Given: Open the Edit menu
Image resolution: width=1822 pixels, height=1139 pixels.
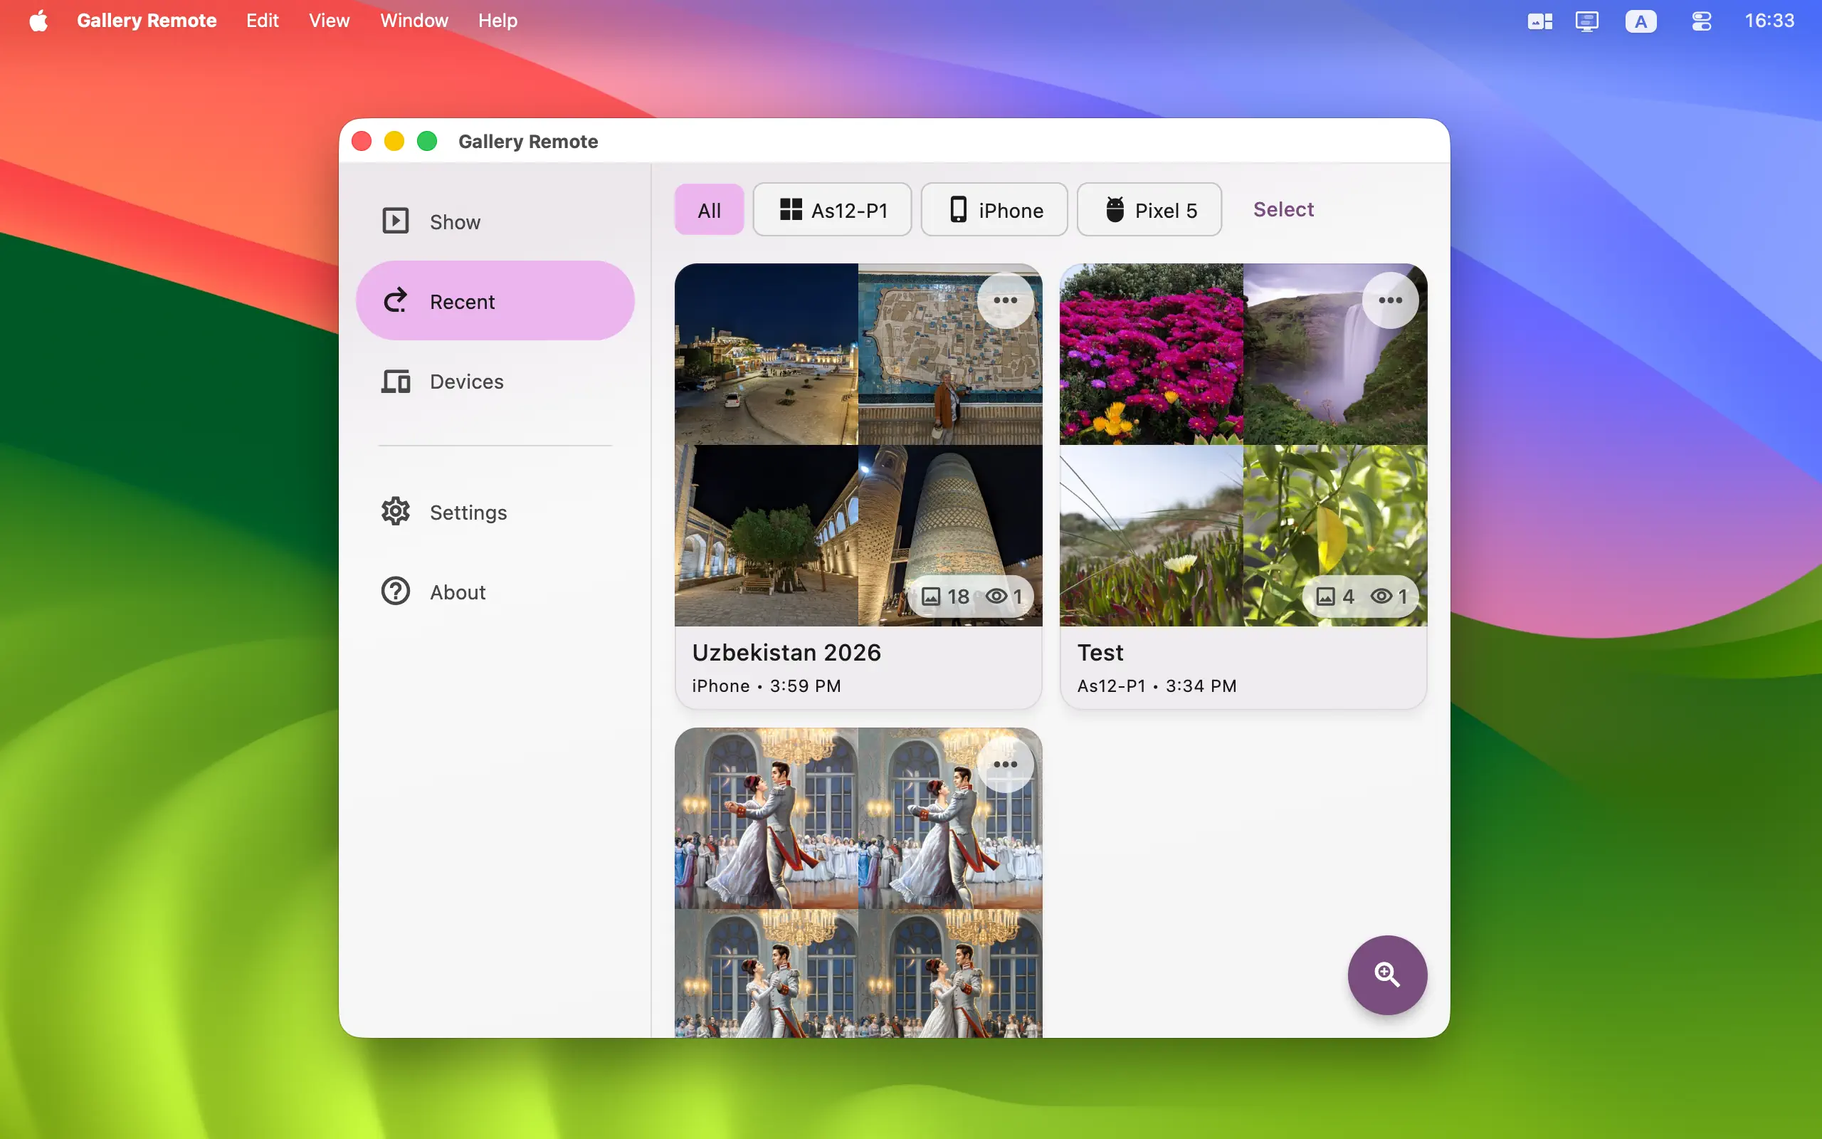Looking at the screenshot, I should (x=262, y=21).
